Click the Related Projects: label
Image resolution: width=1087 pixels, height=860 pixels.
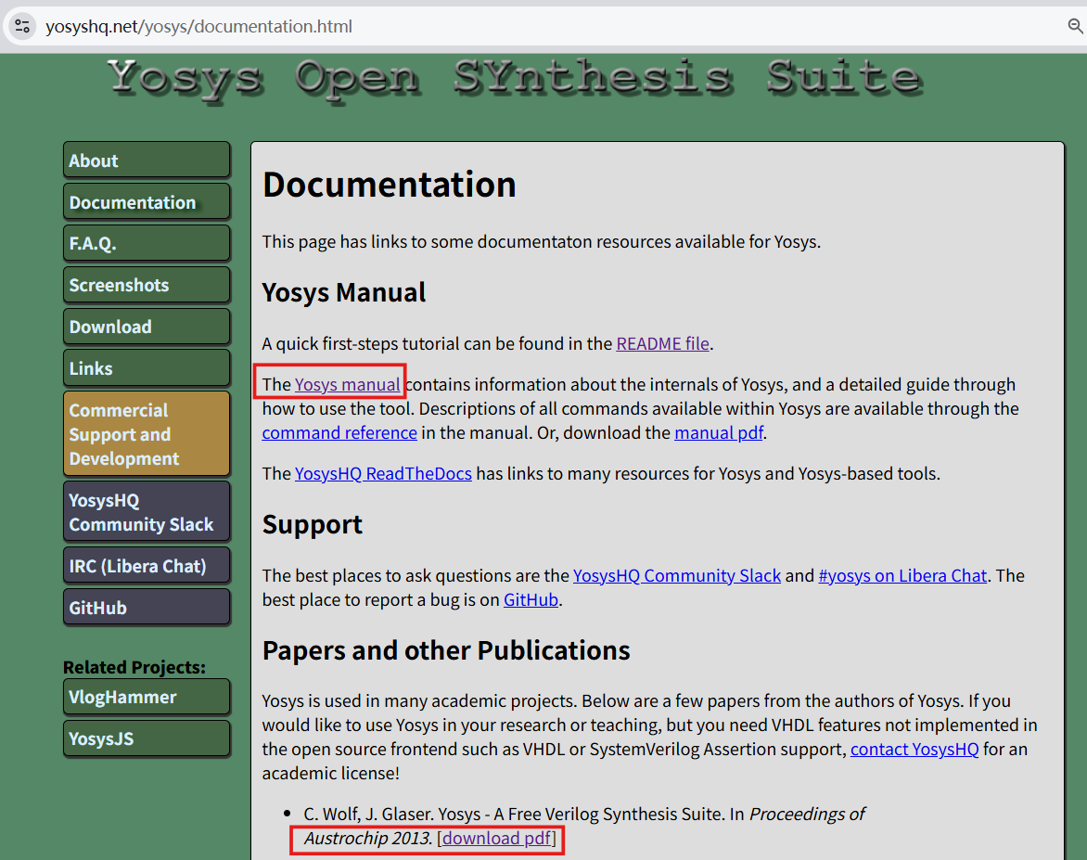[x=134, y=667]
